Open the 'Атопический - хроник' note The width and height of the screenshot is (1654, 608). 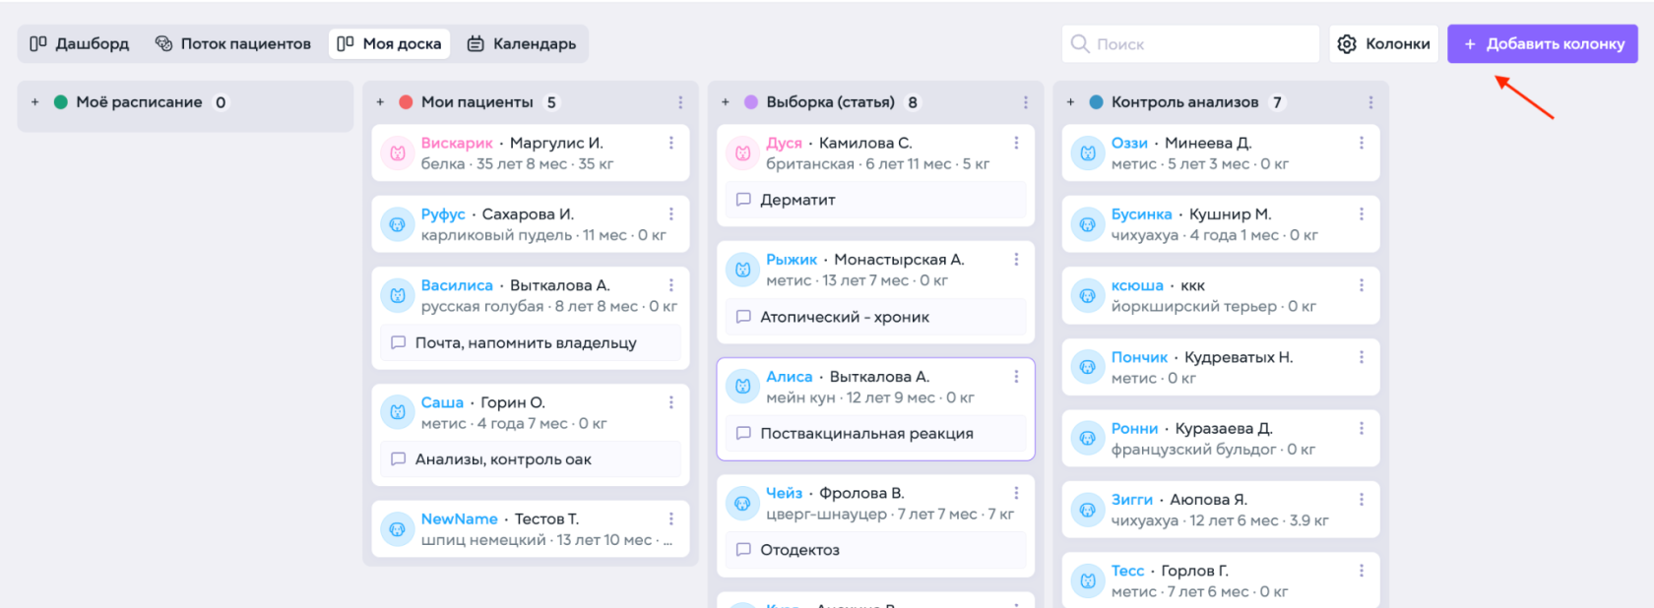[875, 317]
